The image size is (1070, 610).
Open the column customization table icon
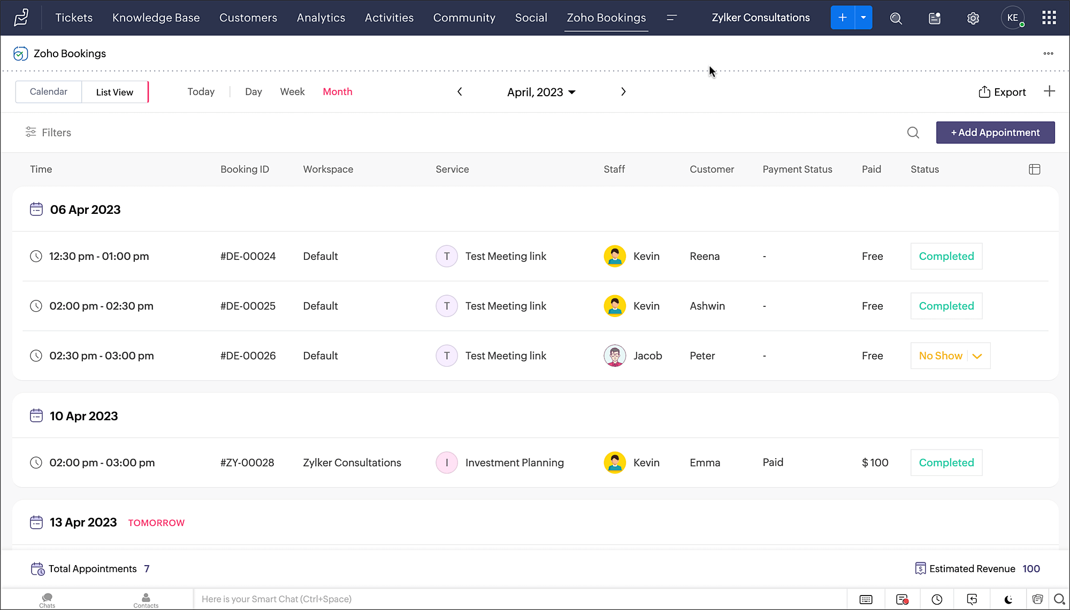[1034, 169]
